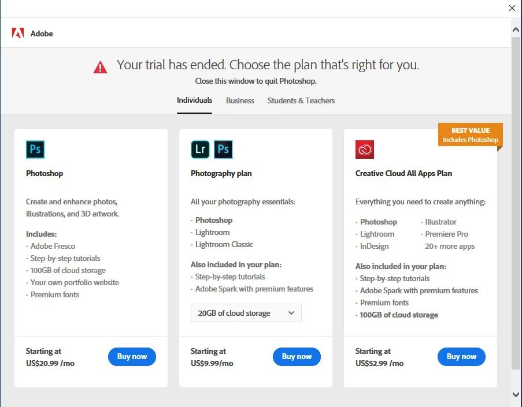Click 'US$9.99/mo' price text

212,363
